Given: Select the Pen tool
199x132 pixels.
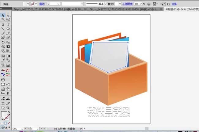Looking at the screenshot, I should coord(3,24).
